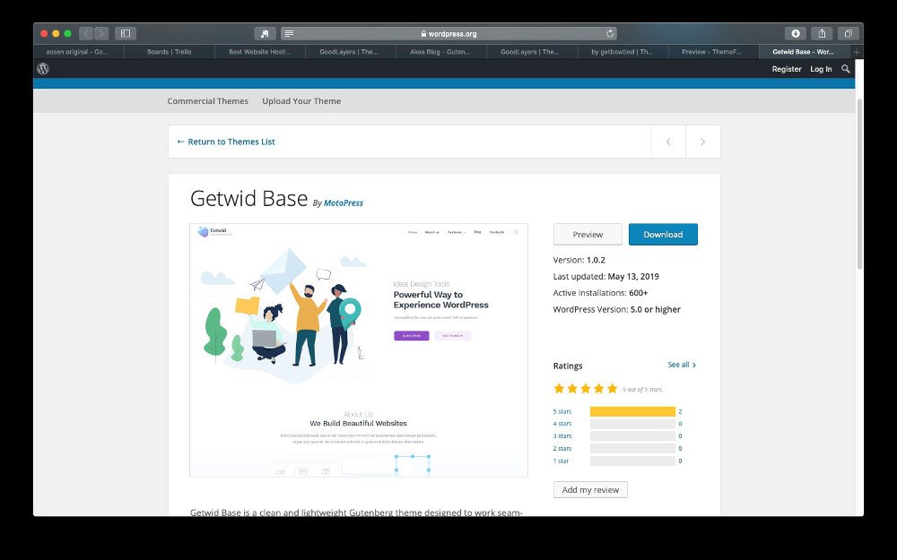Click the Register link
The image size is (897, 560).
click(x=787, y=69)
